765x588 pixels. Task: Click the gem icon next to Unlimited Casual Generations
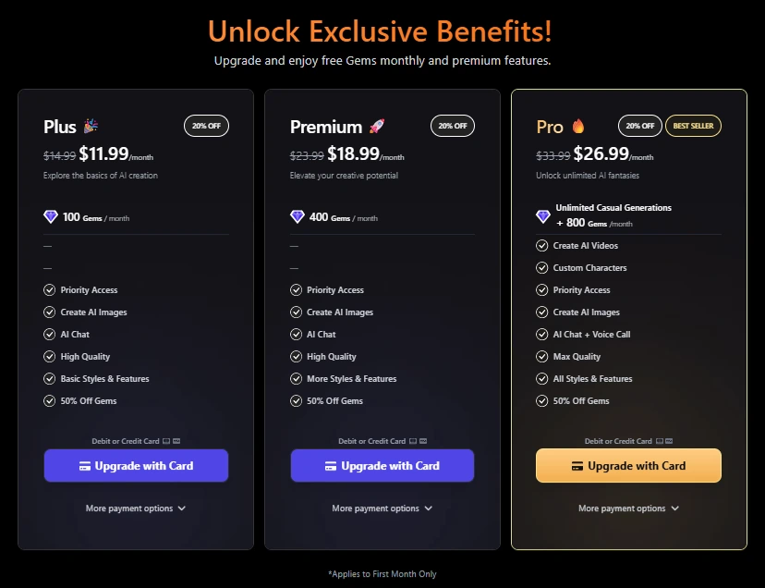(x=543, y=214)
